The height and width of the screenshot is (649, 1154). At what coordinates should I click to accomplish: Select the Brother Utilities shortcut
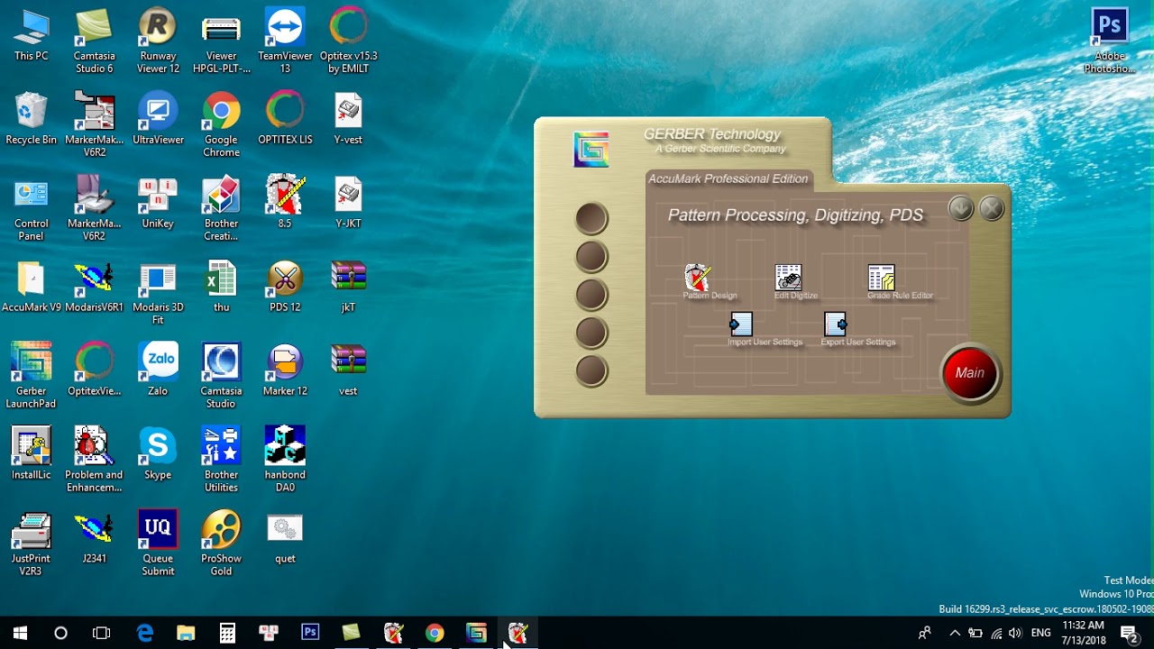(221, 460)
